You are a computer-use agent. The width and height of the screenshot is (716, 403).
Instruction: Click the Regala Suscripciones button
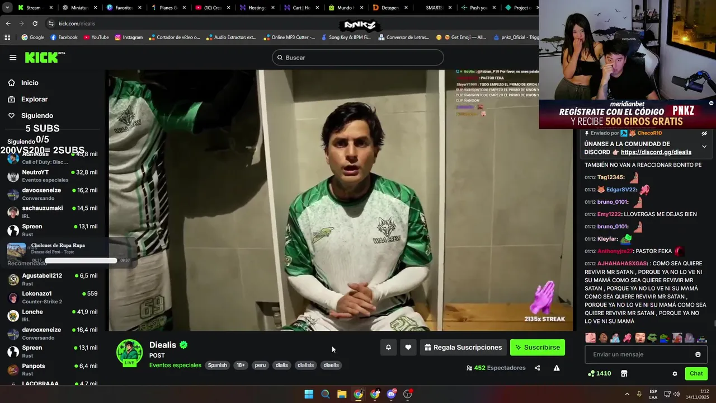pos(463,348)
